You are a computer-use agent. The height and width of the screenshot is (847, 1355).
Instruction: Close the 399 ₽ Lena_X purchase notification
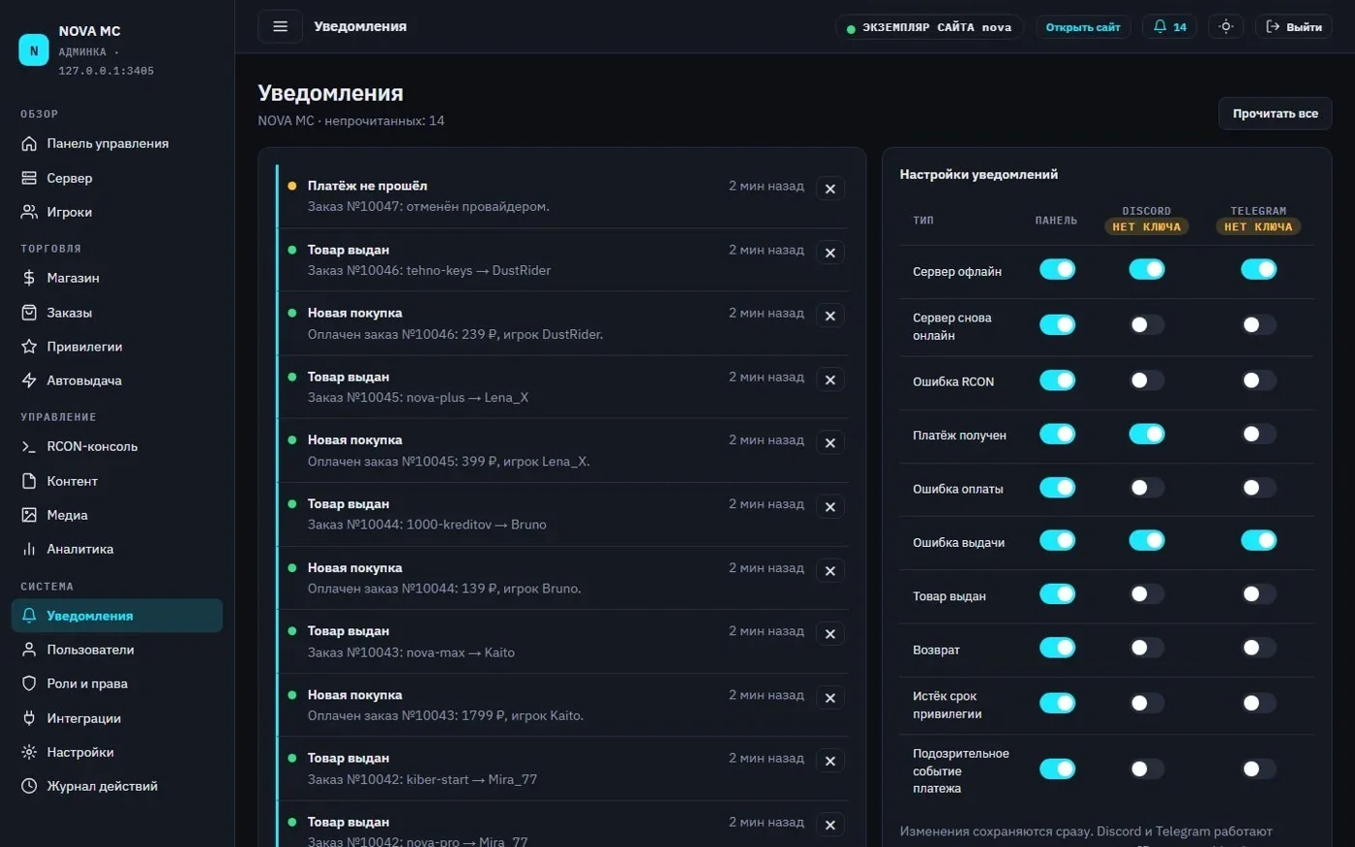pyautogui.click(x=830, y=443)
